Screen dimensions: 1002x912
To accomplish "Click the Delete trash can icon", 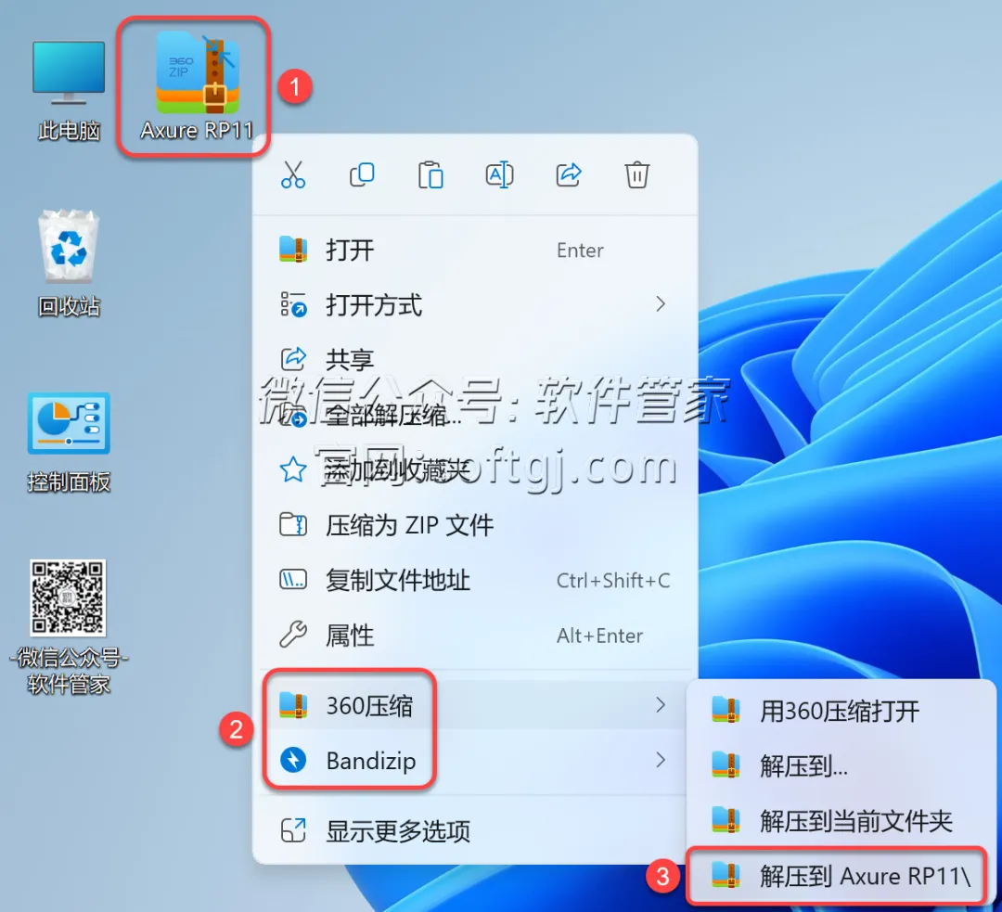I will click(637, 174).
